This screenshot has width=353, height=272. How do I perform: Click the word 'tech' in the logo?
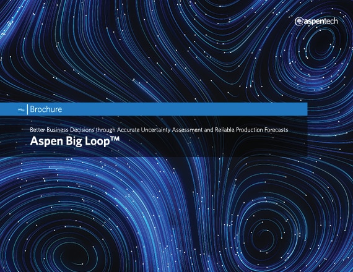point(331,21)
